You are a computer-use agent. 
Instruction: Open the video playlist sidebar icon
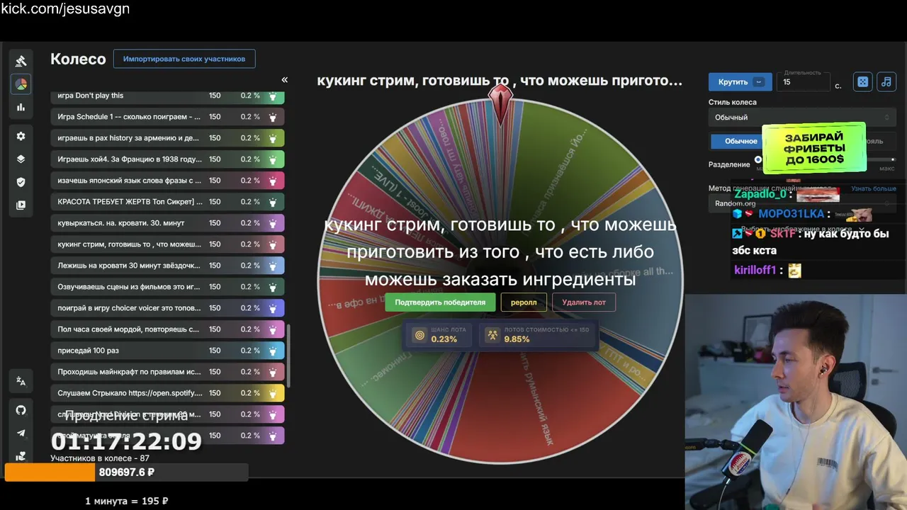click(x=21, y=205)
